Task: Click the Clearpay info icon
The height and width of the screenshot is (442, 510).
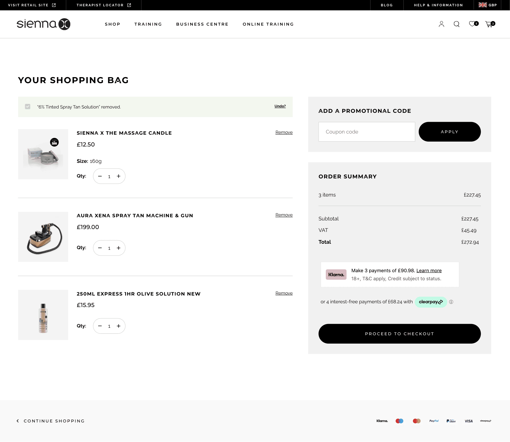Action: [x=451, y=302]
